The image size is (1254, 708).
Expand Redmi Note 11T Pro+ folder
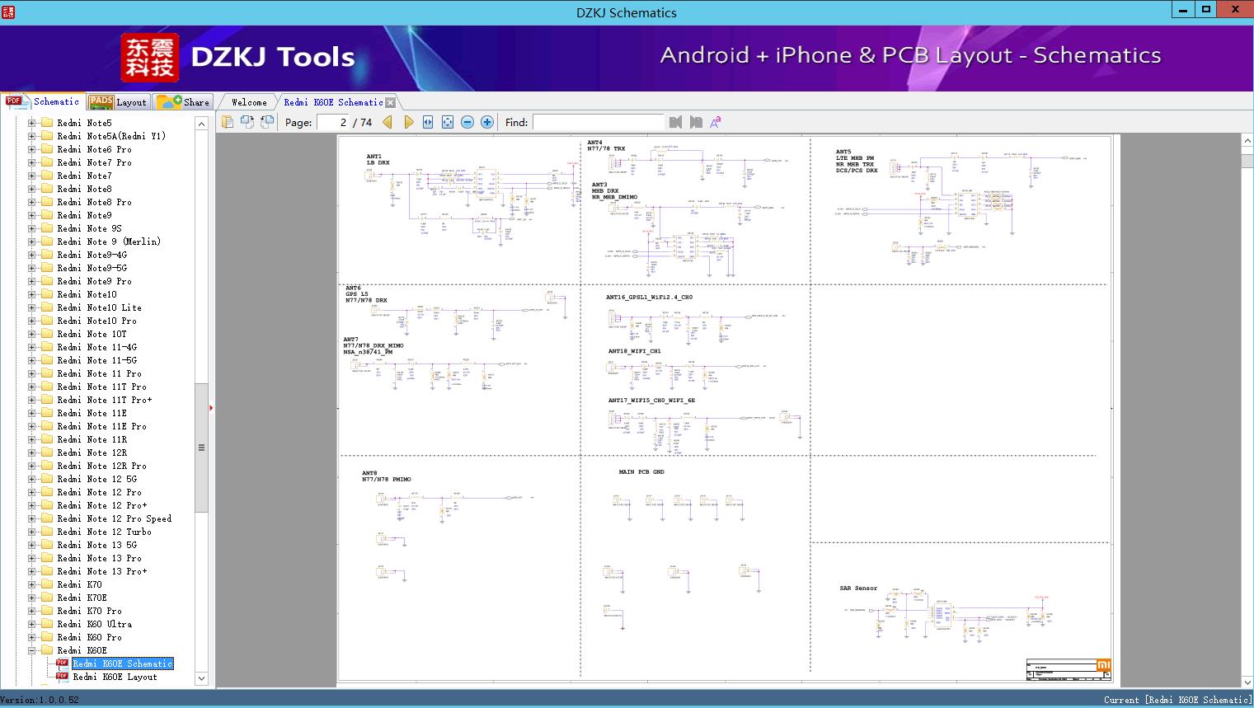tap(31, 400)
